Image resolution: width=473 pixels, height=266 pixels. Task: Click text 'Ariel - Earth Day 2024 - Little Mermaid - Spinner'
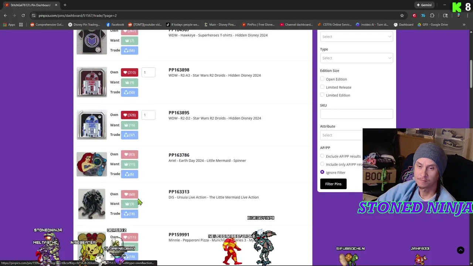(x=207, y=161)
